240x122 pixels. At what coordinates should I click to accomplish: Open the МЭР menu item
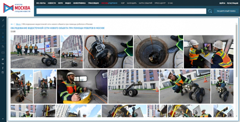click(123, 3)
